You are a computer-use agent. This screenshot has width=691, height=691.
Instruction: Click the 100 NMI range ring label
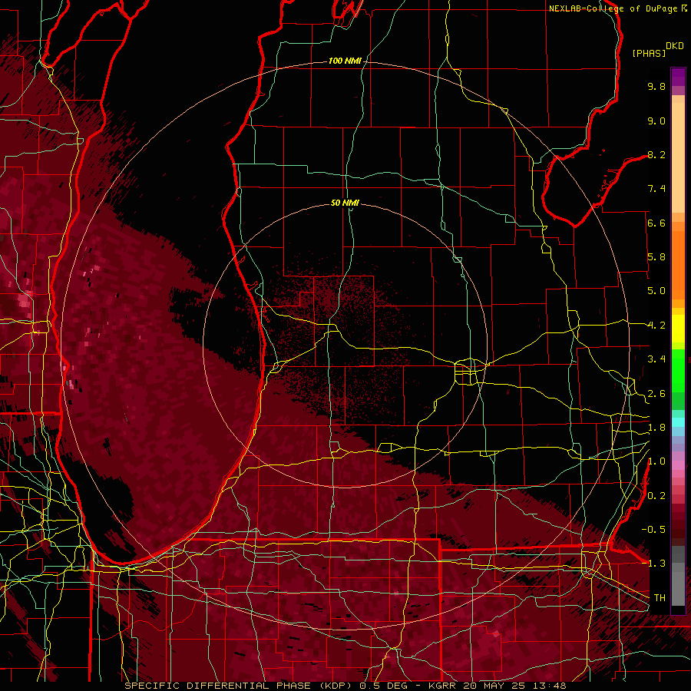(345, 61)
